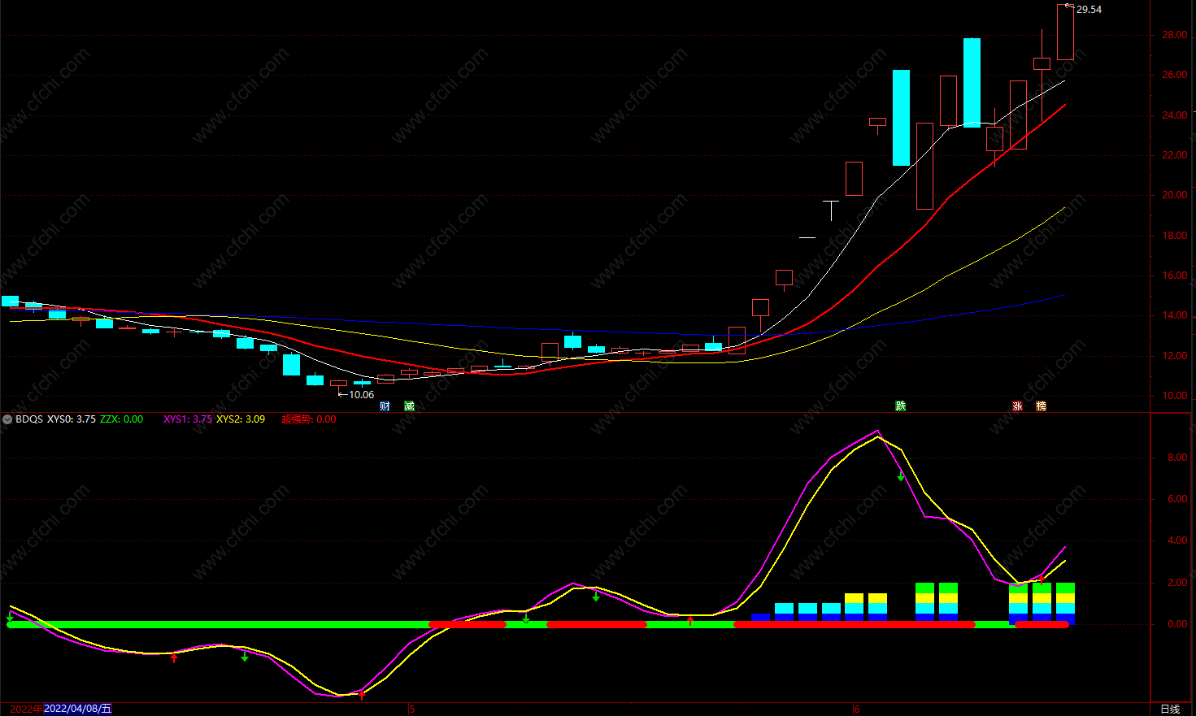The image size is (1196, 716).
Task: Click the 20.00 price axis value
Action: point(1174,195)
